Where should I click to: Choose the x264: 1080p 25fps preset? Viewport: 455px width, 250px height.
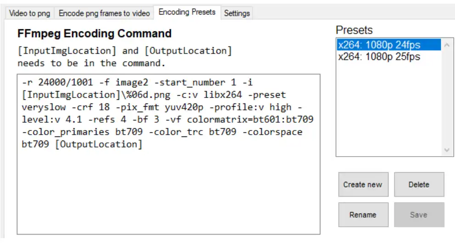click(x=389, y=56)
